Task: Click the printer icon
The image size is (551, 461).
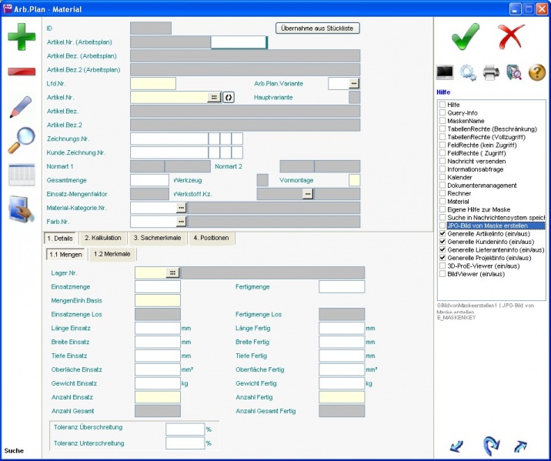Action: click(x=491, y=73)
